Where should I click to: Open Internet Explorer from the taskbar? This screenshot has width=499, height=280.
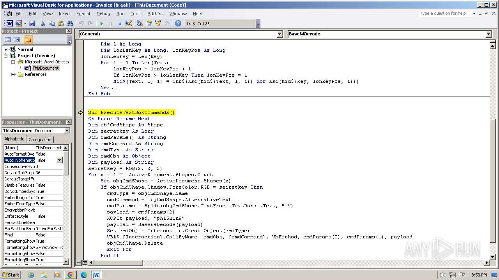coord(31,275)
